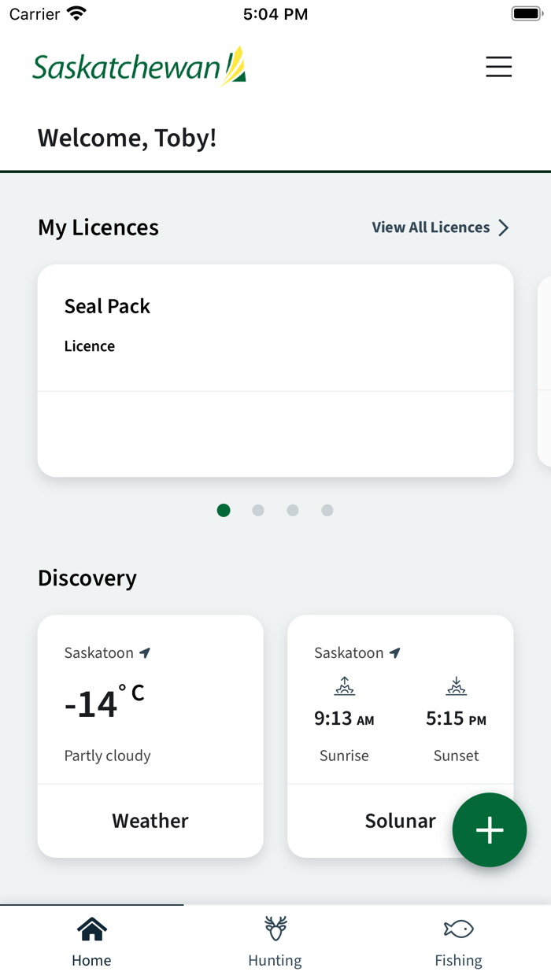Viewport: 551px width, 979px height.
Task: Open the Weather button
Action: tap(150, 821)
